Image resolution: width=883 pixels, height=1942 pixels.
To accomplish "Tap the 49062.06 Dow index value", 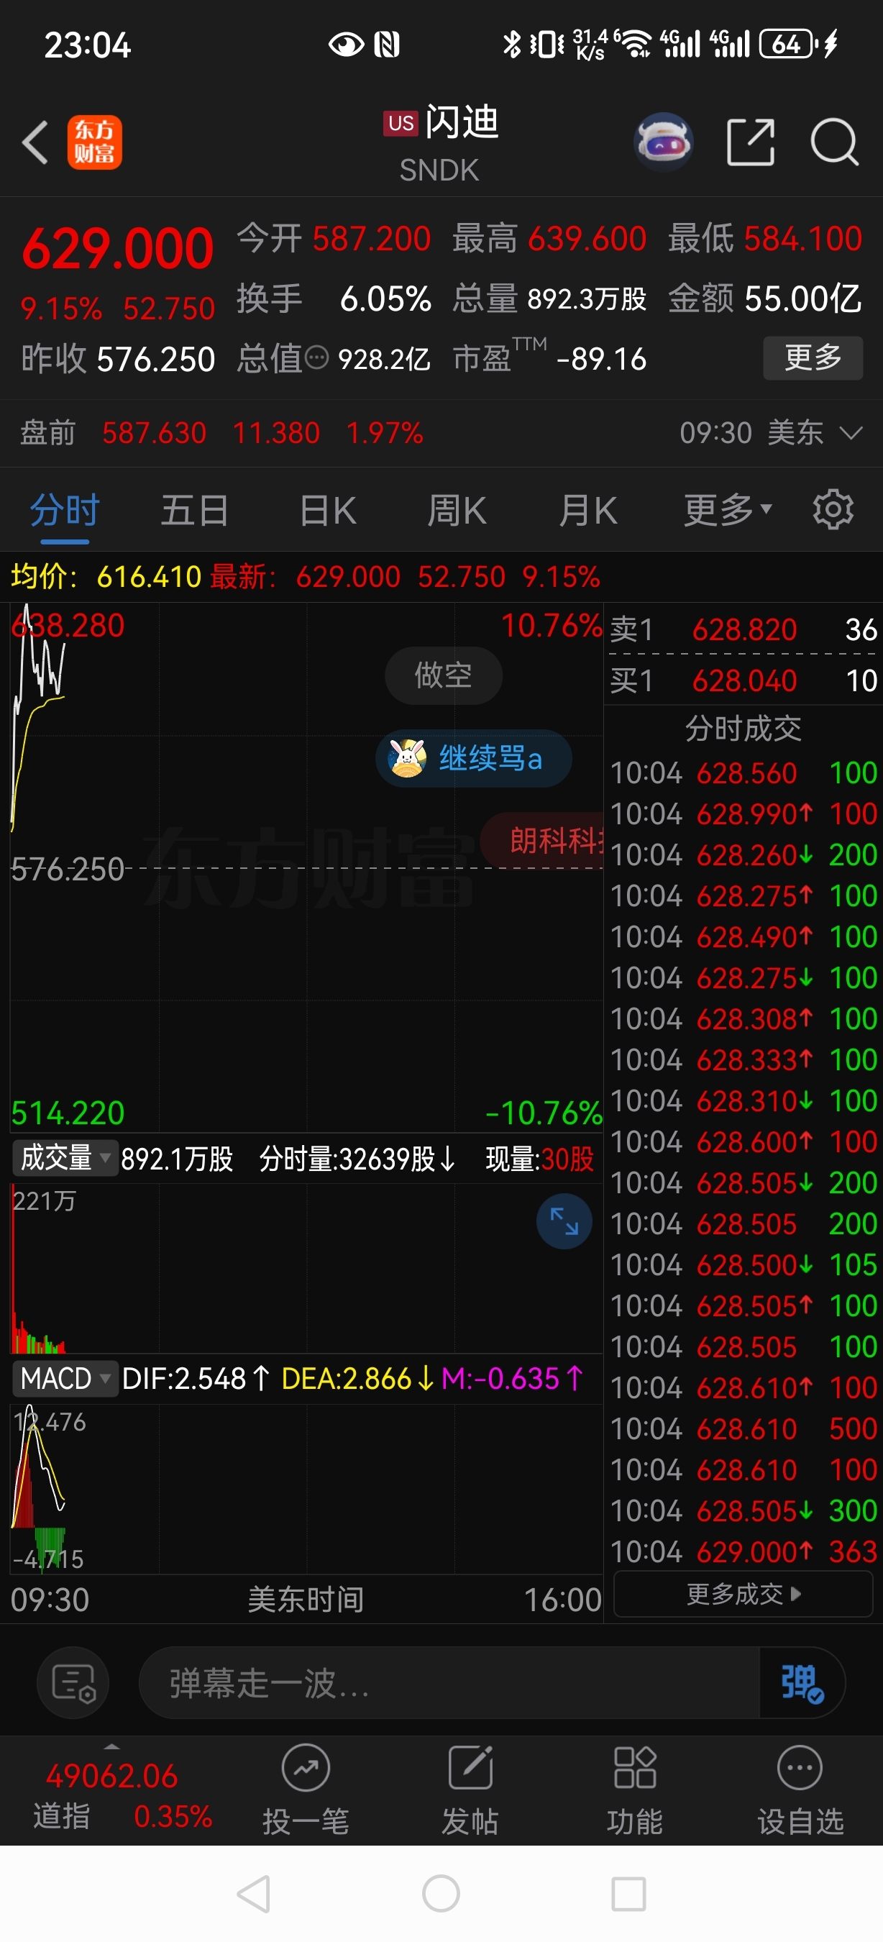I will (111, 1776).
